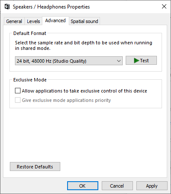
Task: Click the Default Format group heading
Action: point(29,33)
